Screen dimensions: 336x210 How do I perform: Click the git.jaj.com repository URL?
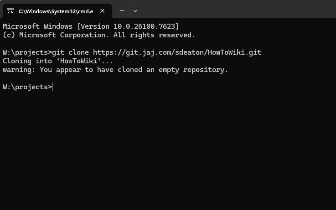click(177, 52)
